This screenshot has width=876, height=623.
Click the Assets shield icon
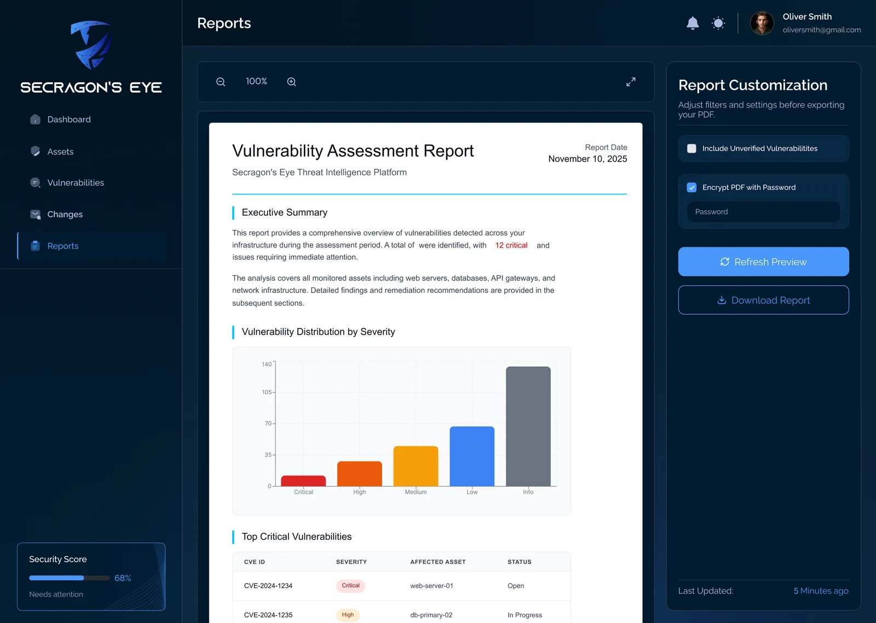[35, 151]
